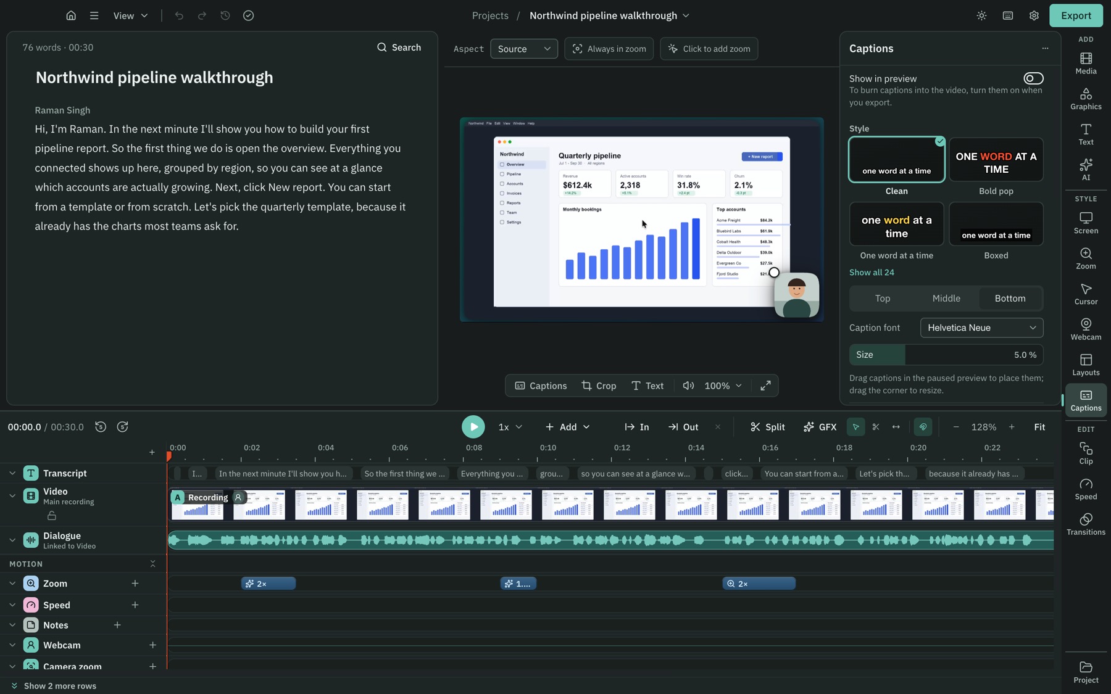This screenshot has height=694, width=1111.
Task: Unlock the Video track lock icon
Action: click(x=52, y=515)
